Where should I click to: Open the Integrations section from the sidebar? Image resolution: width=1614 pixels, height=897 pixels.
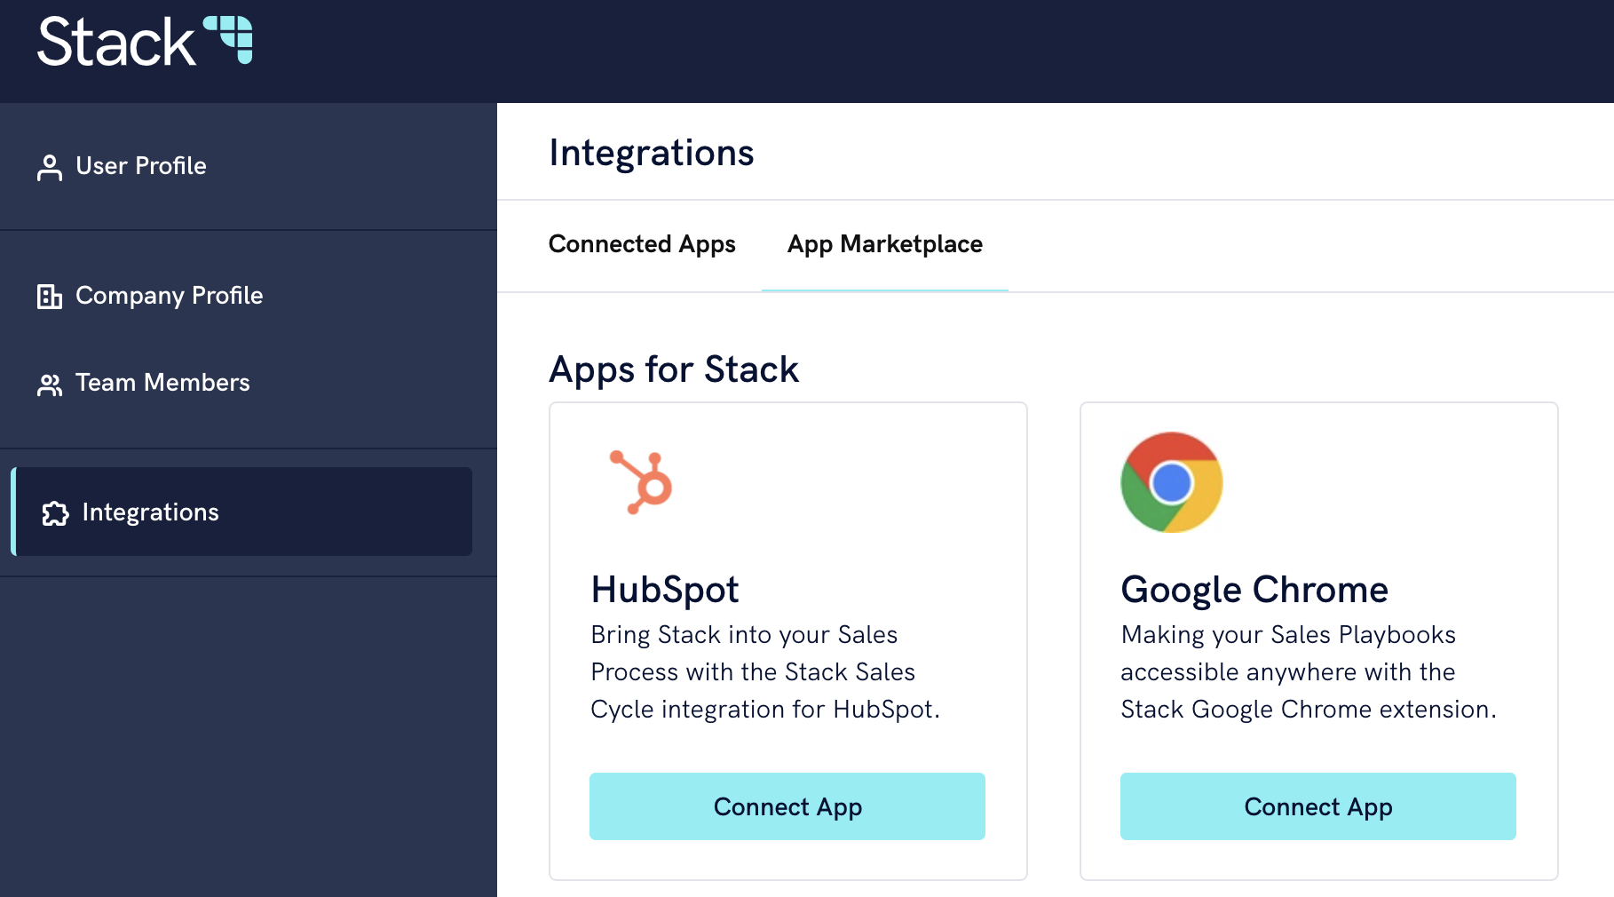click(x=149, y=512)
